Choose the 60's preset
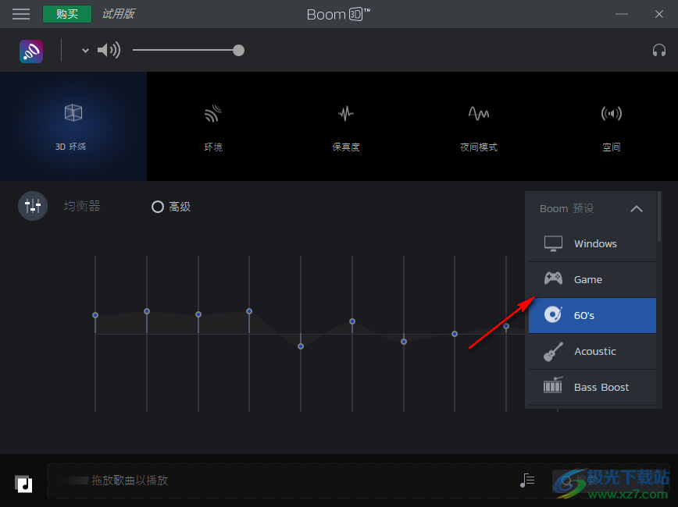Image resolution: width=678 pixels, height=507 pixels. (x=592, y=315)
